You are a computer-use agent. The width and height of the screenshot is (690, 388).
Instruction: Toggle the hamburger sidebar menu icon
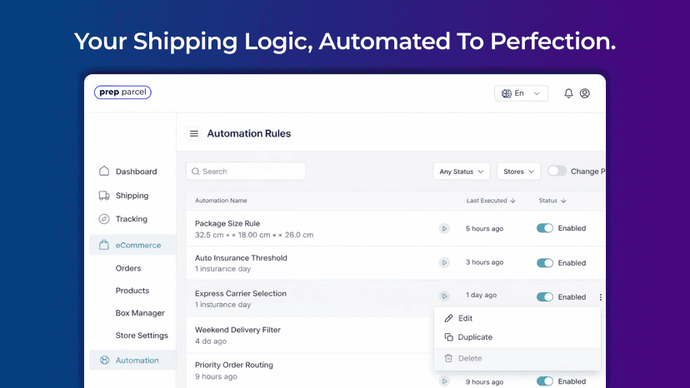194,133
